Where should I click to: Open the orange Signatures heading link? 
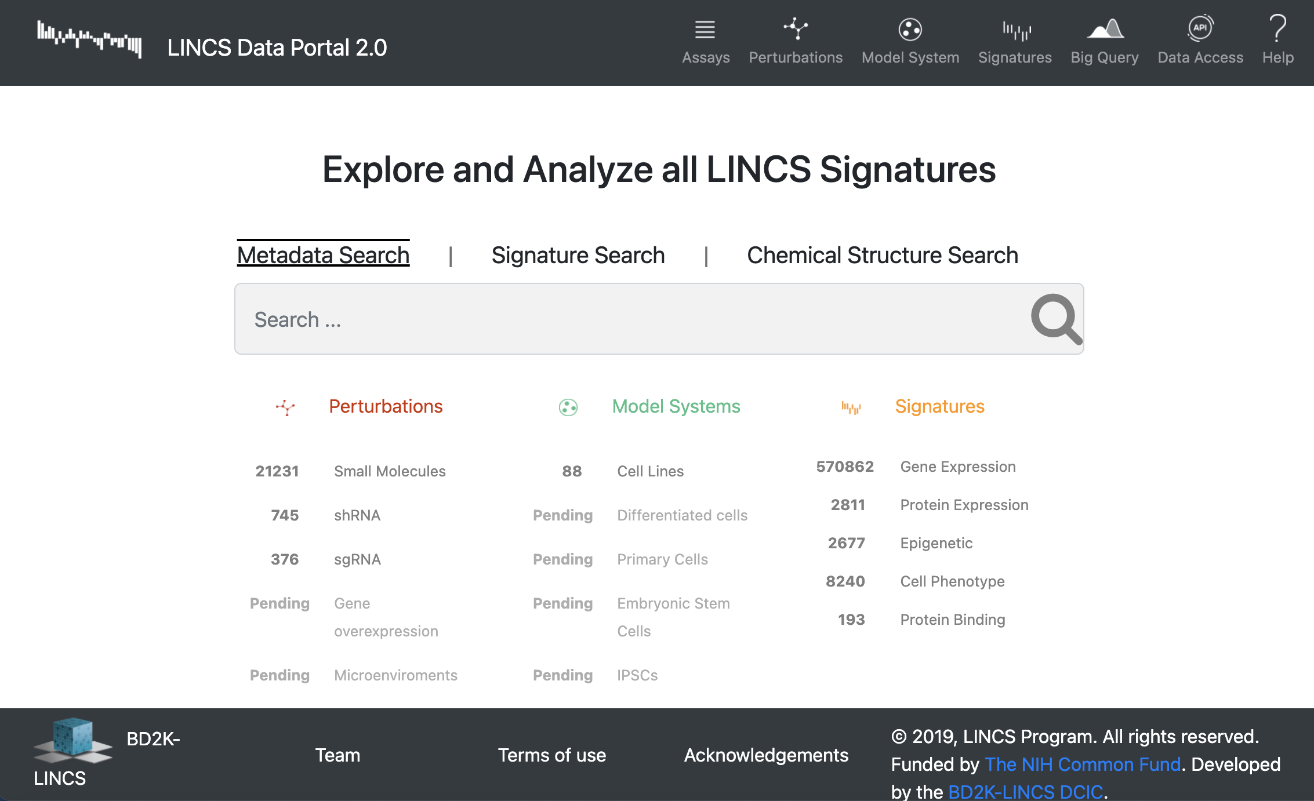click(939, 406)
